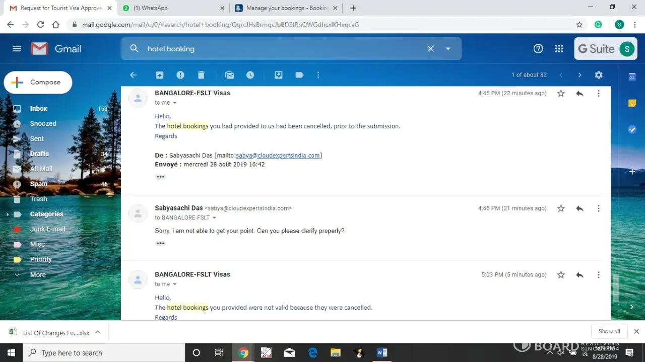Go to the newer conversation arrow
Image resolution: width=645 pixels, height=362 pixels.
tap(561, 75)
